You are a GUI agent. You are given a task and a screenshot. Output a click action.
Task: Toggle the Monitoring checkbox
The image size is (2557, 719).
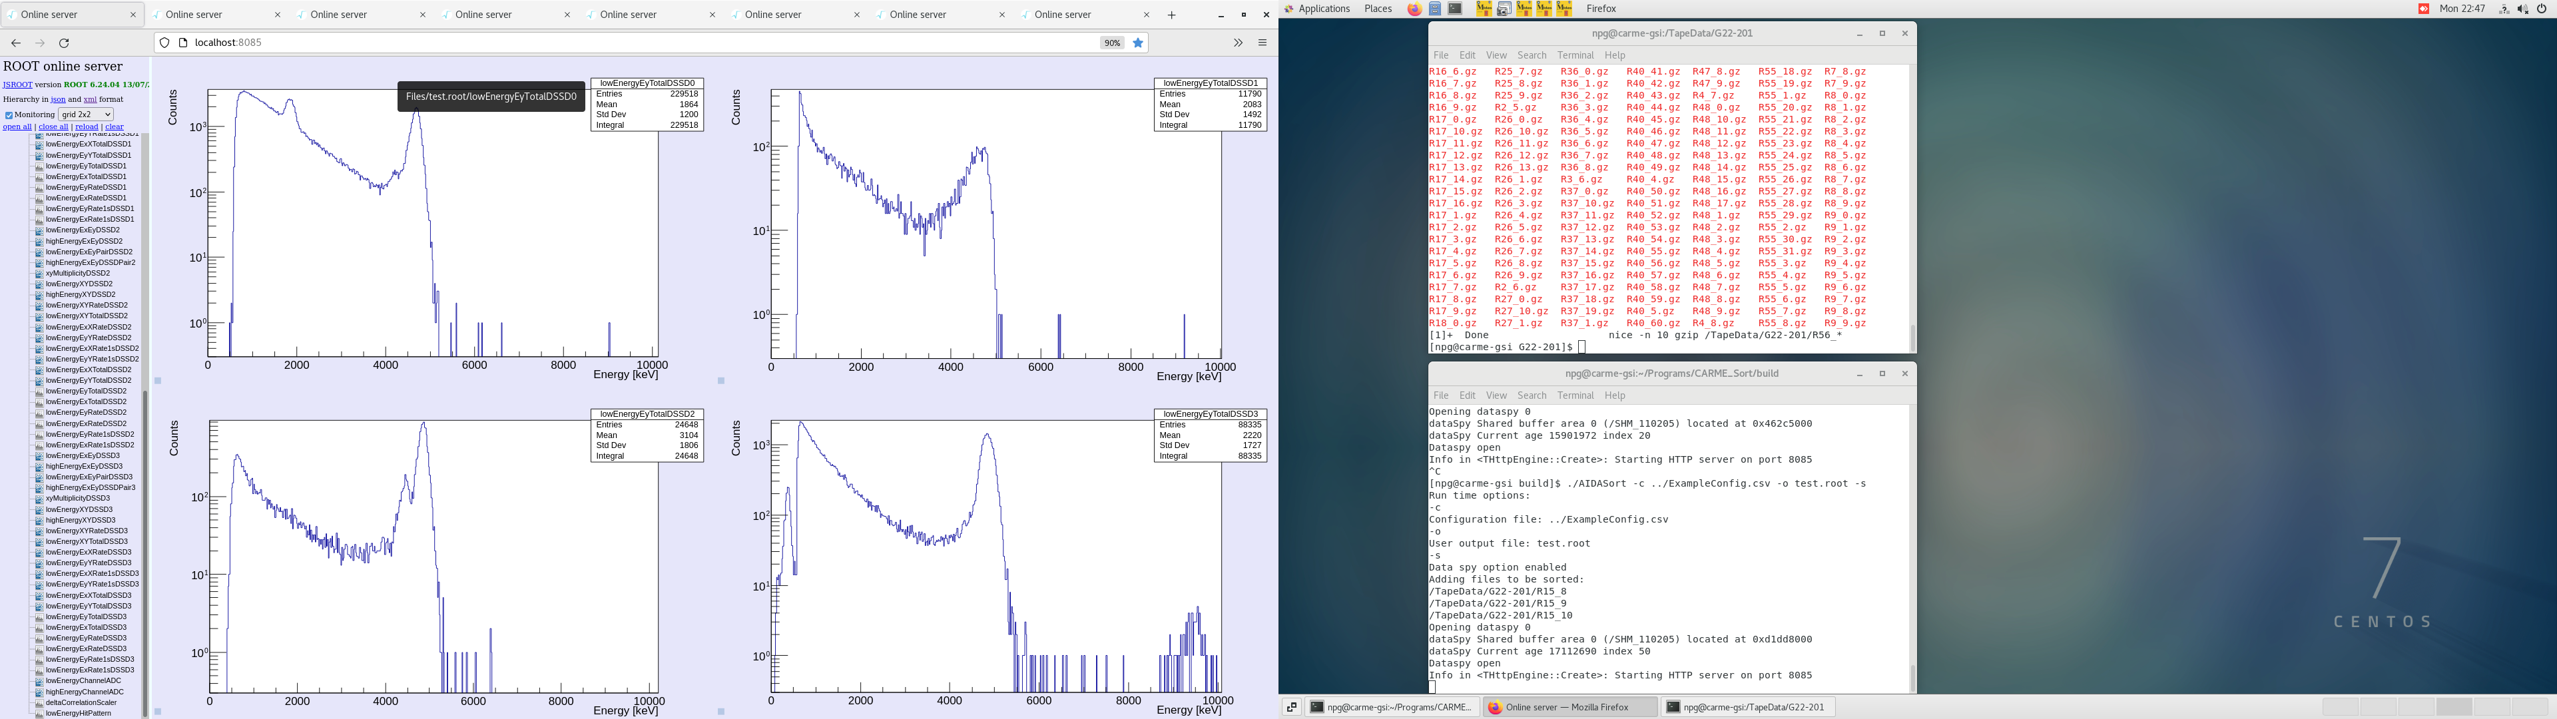(9, 115)
